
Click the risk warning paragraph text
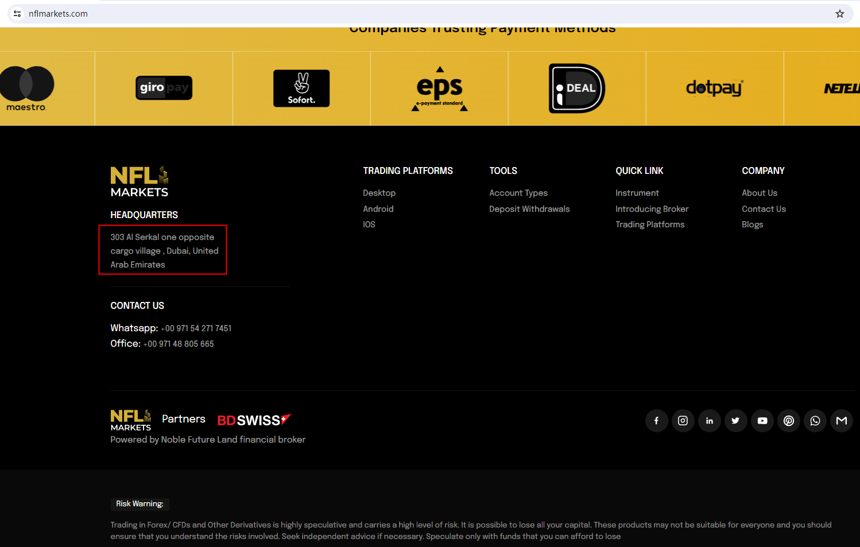[x=471, y=530]
